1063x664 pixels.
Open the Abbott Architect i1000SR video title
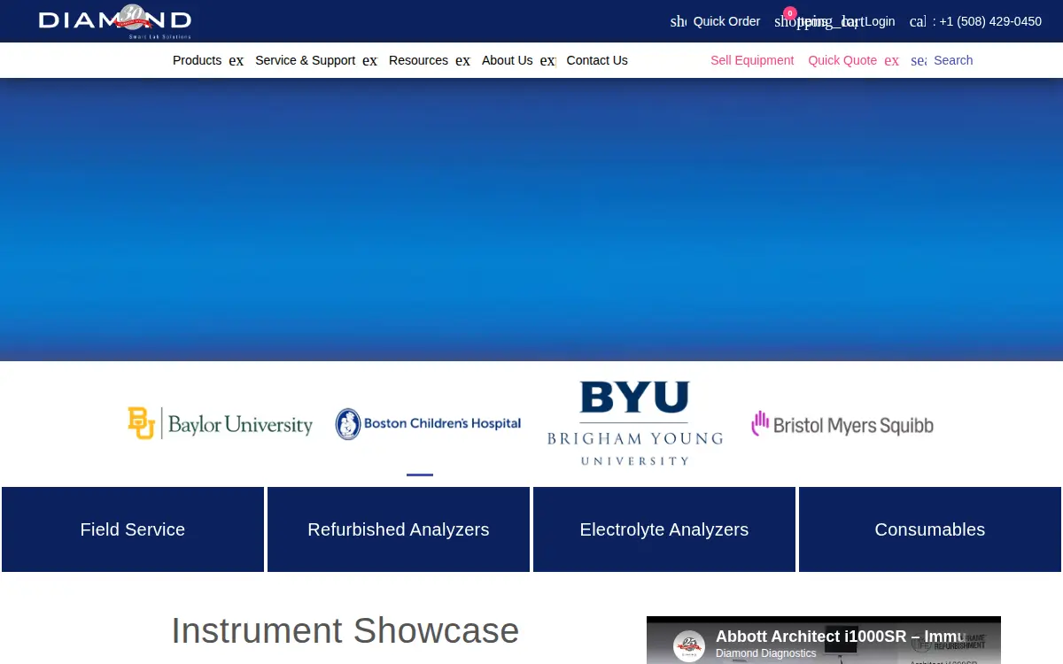point(840,636)
